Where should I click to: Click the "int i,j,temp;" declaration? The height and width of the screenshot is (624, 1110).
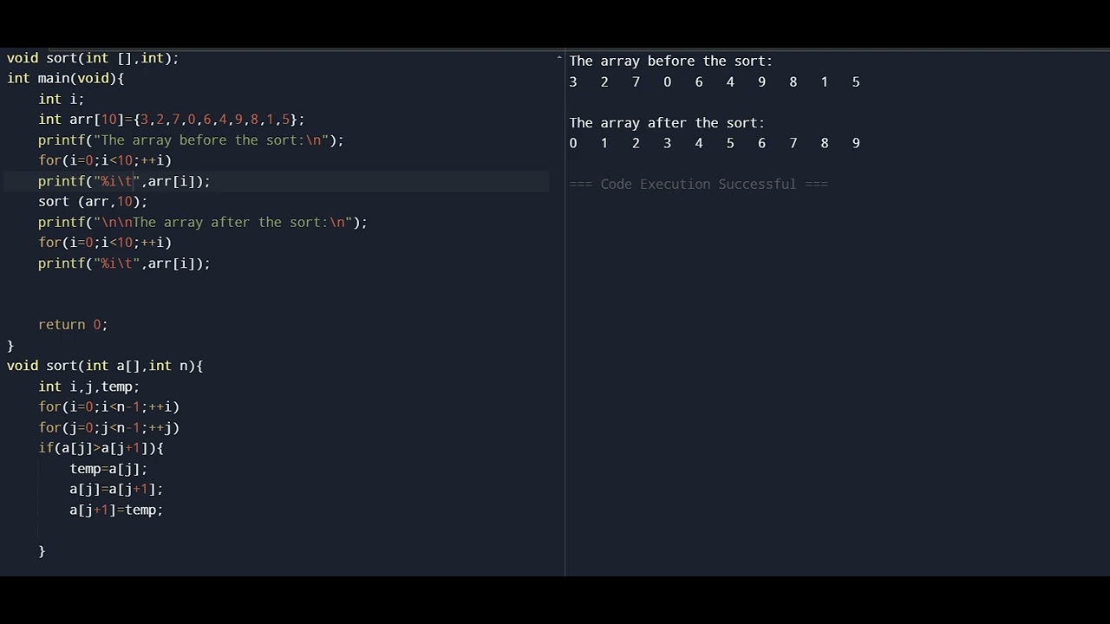pyautogui.click(x=88, y=387)
